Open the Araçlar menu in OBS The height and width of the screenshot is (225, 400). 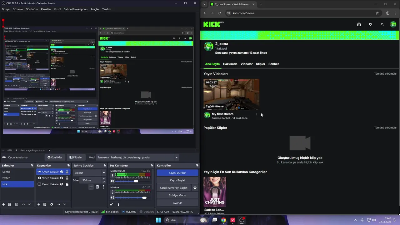coord(95,9)
